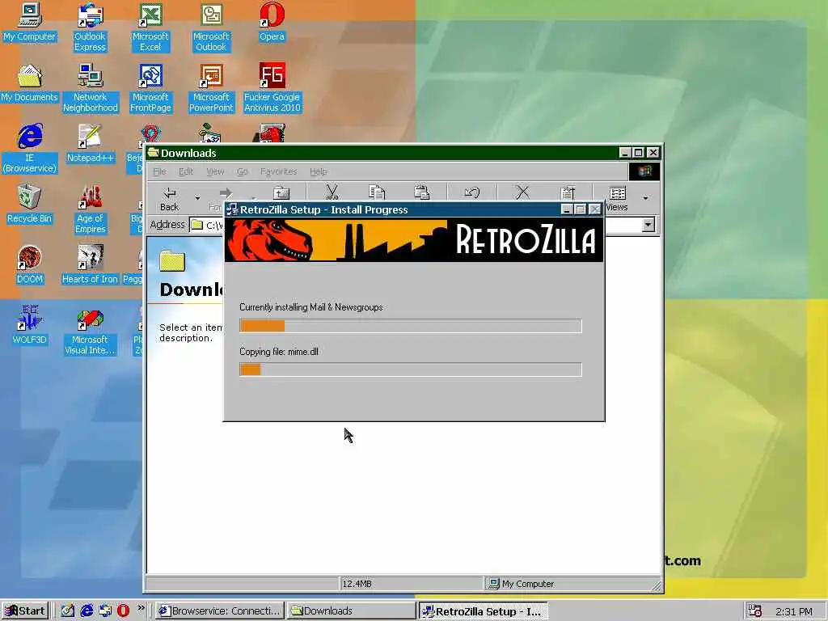Switch to the Browservice taskbar button
Screen dimensions: 828x621
(220, 611)
